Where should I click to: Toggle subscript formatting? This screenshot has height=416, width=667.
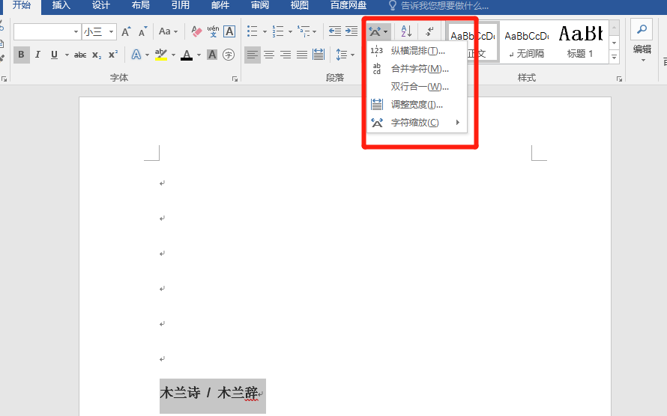(x=97, y=55)
